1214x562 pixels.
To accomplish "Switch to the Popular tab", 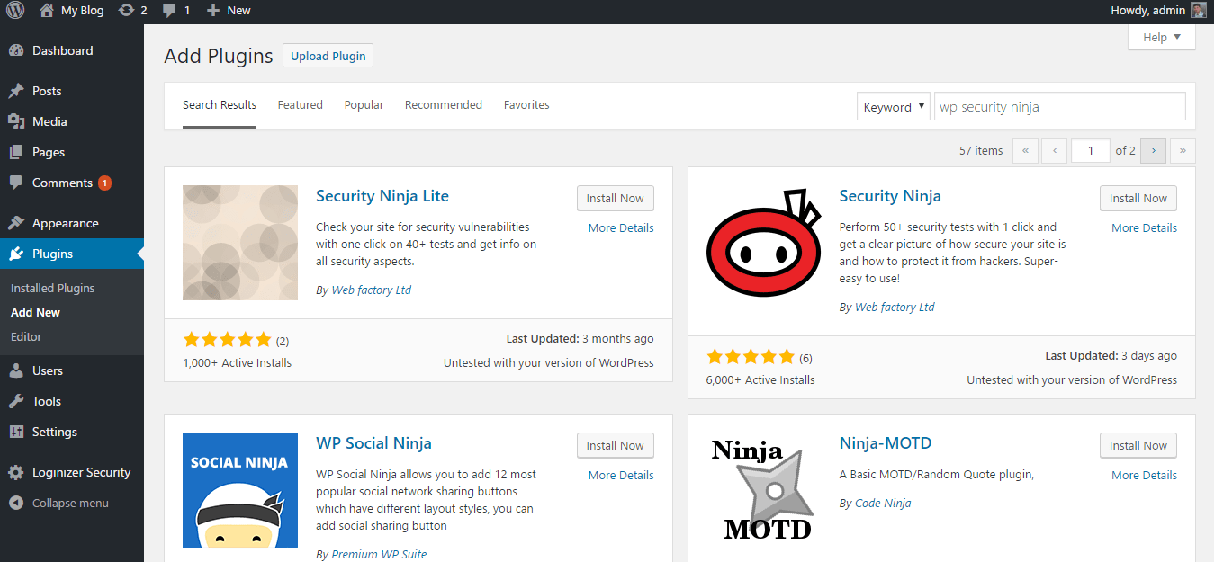I will [364, 105].
